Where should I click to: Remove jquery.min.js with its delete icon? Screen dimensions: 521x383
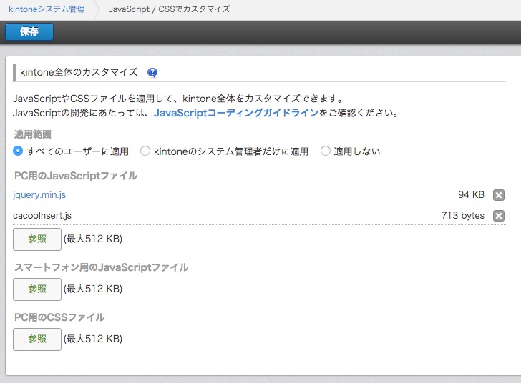(x=498, y=195)
